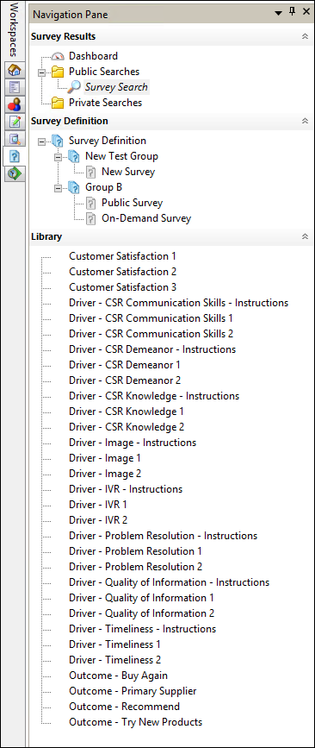Collapse the Group B tree node
315x748 pixels.
tap(58, 188)
